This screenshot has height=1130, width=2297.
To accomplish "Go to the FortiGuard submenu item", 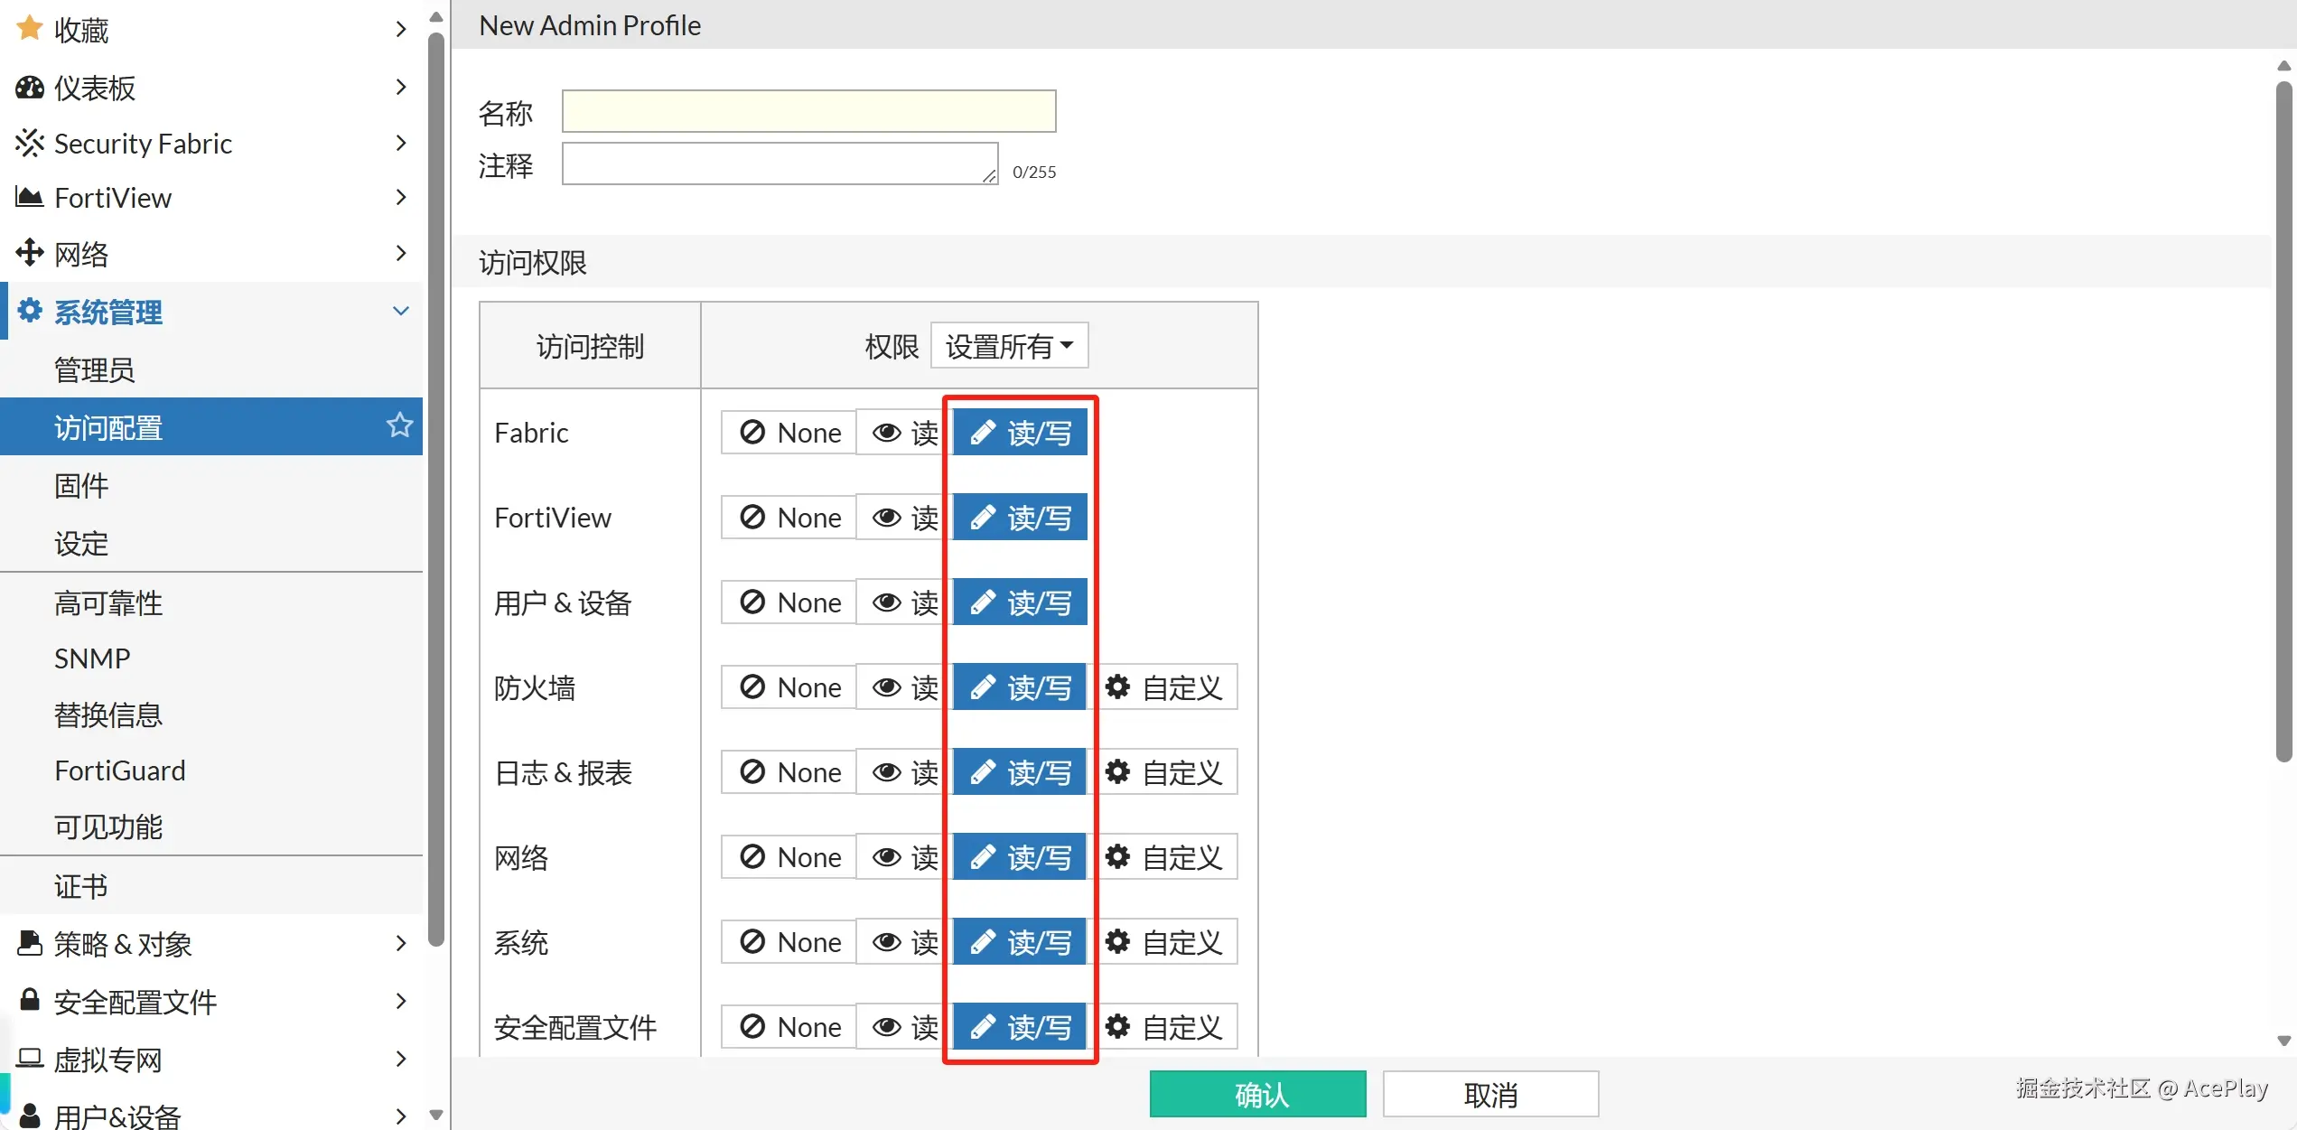I will (x=119, y=770).
